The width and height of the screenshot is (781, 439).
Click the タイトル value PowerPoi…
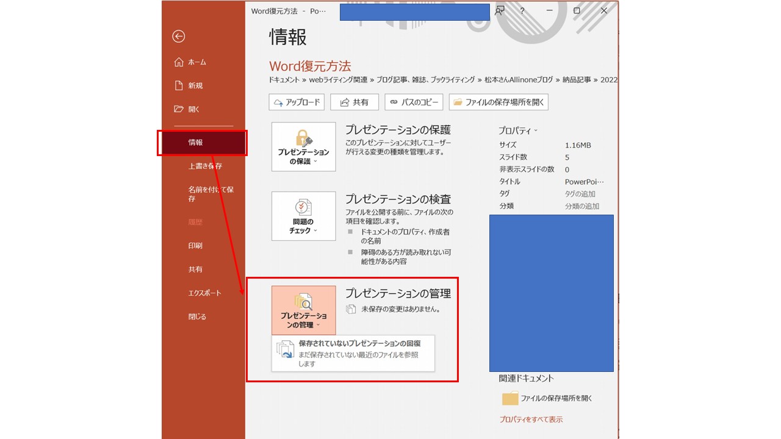(x=585, y=182)
